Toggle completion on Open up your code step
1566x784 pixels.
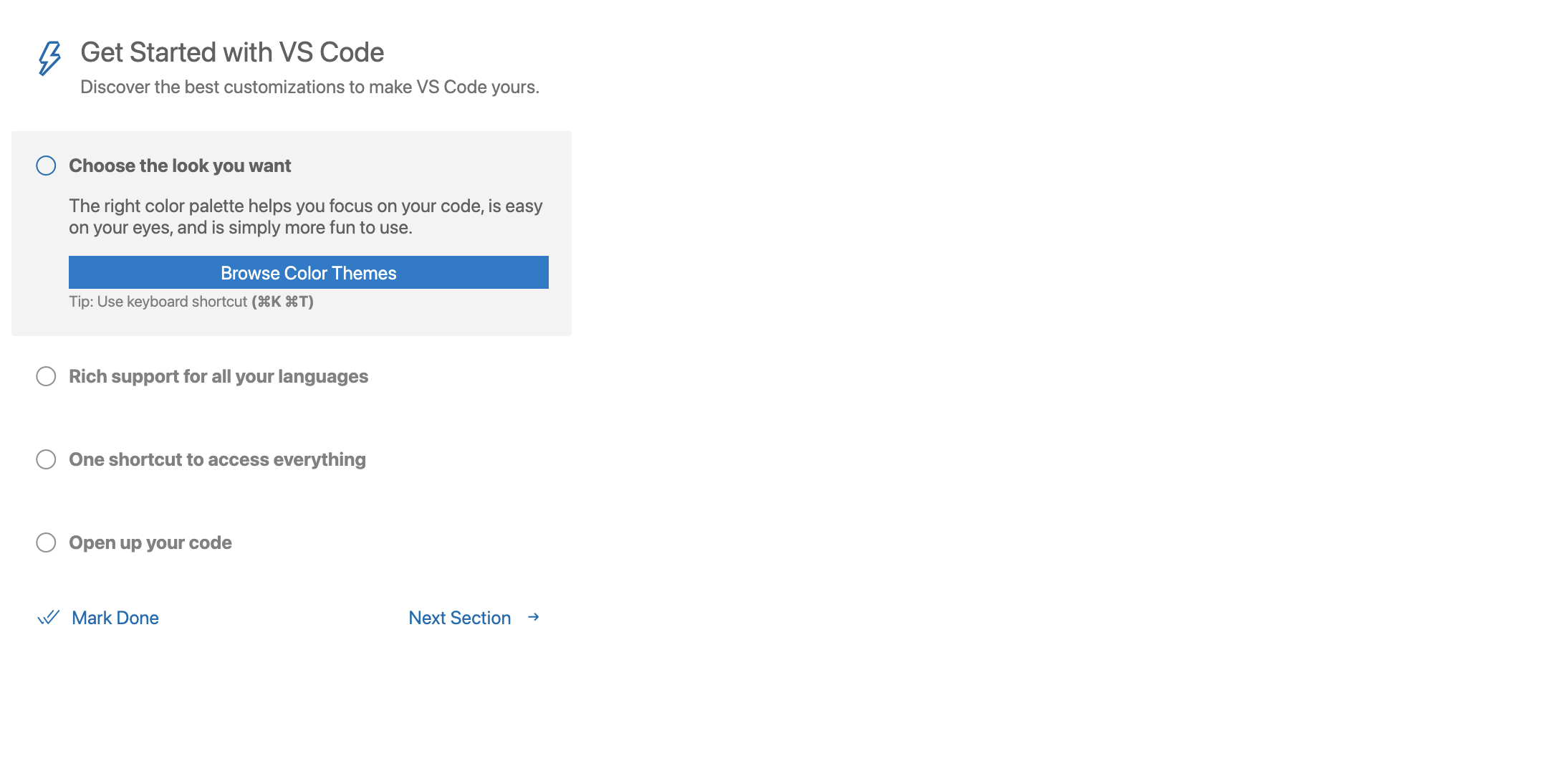point(46,542)
